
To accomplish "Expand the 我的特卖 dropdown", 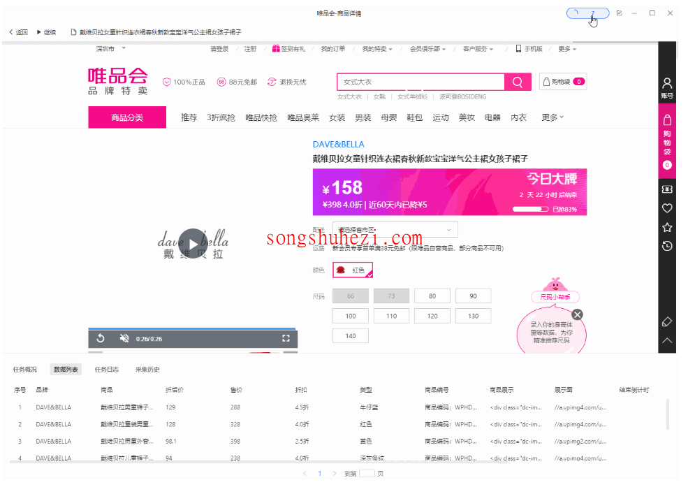I will point(377,49).
